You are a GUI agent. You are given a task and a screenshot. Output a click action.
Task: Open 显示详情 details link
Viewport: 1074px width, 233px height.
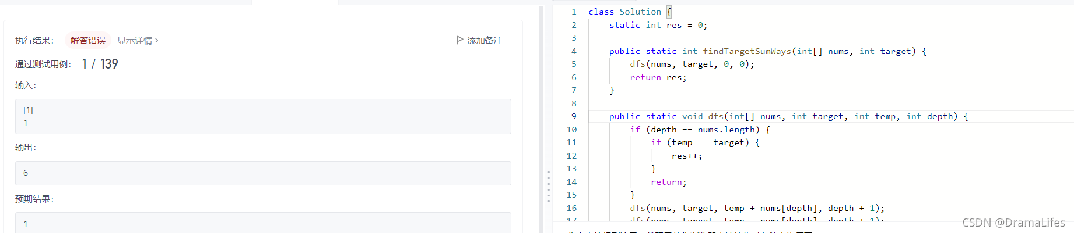138,40
